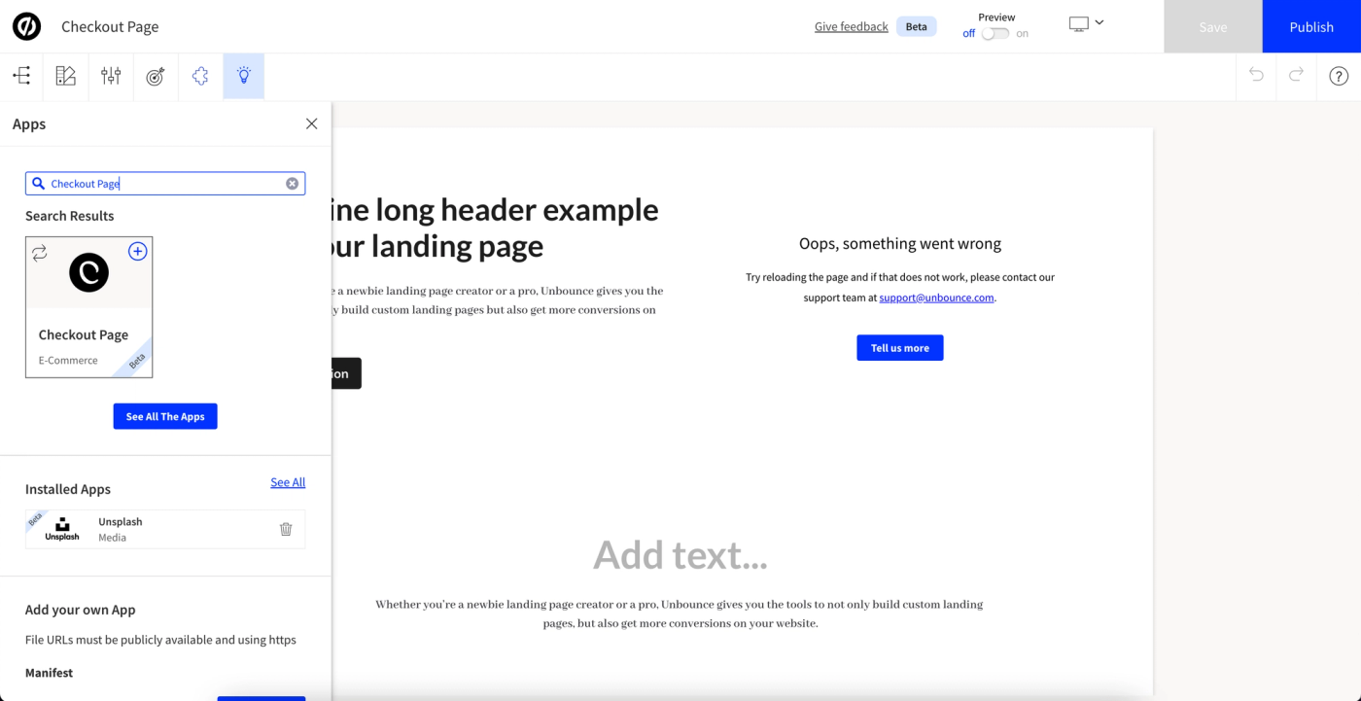This screenshot has width=1361, height=701.
Task: Click the Oops, something went wrong message
Action: (x=899, y=243)
